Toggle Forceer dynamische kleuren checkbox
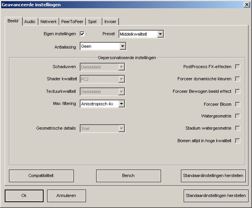The width and height of the screenshot is (252, 208). [237, 79]
